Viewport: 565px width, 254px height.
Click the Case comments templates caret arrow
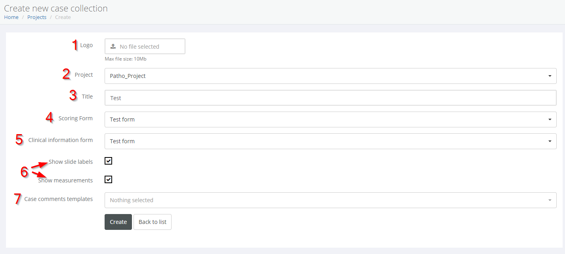click(x=550, y=200)
